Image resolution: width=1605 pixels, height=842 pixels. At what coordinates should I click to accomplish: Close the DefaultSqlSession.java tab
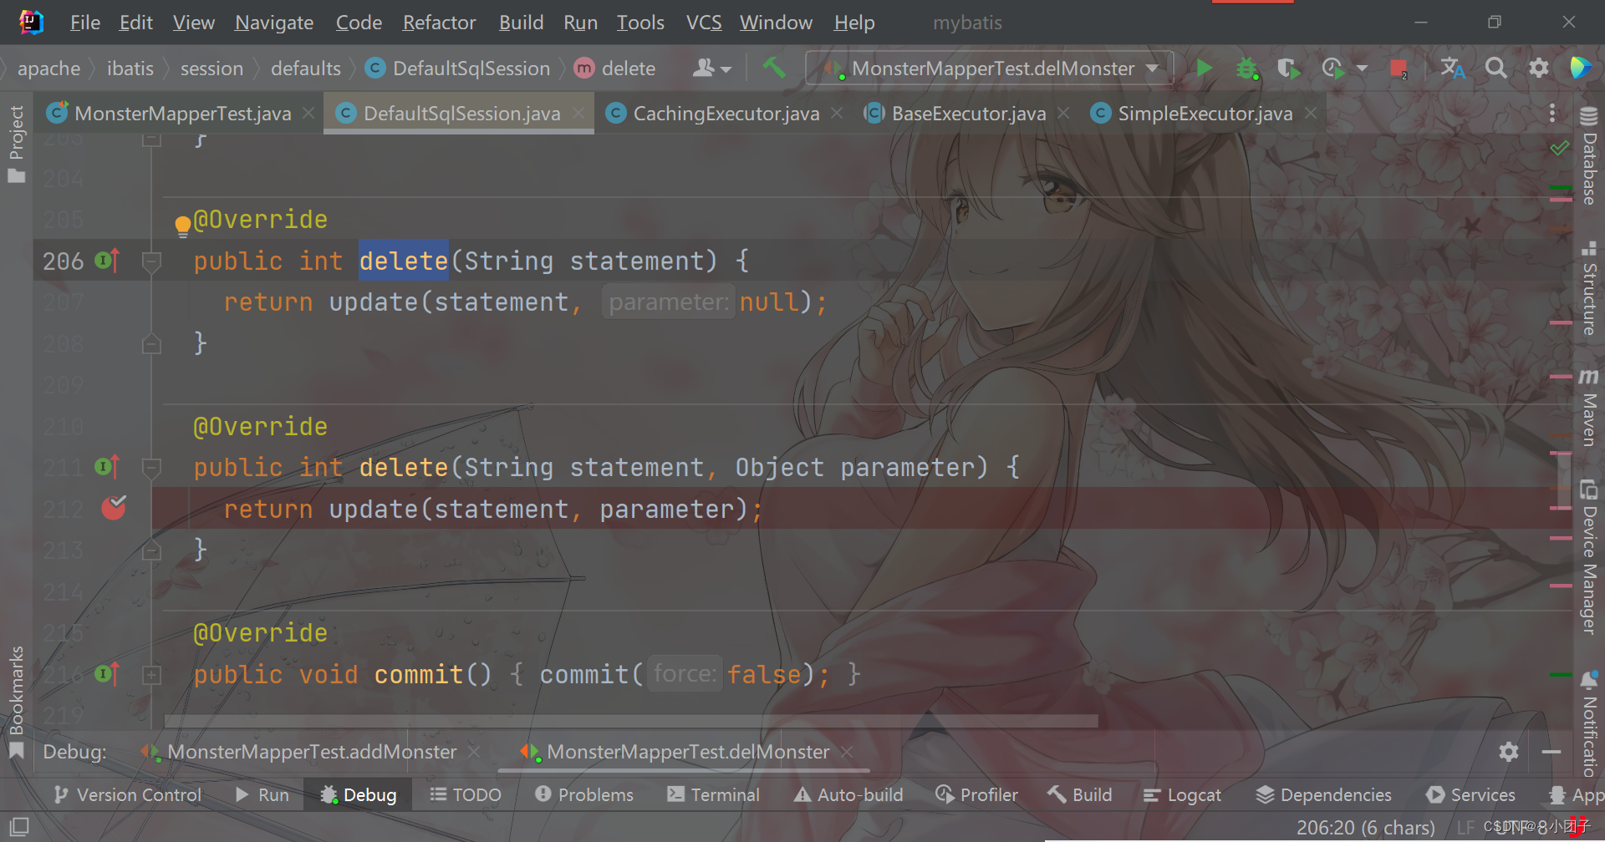pos(578,113)
